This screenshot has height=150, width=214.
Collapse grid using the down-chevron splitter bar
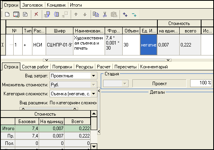click(107, 60)
